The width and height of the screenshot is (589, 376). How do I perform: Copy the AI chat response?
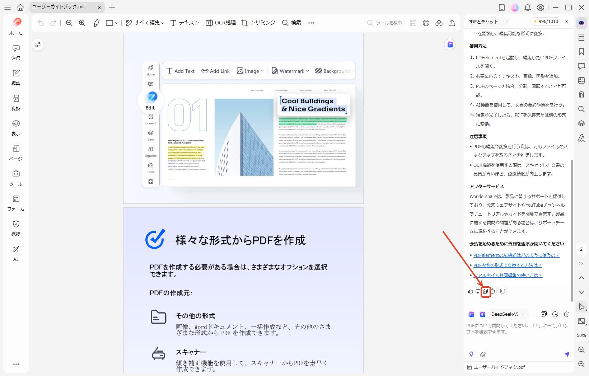[x=486, y=291]
